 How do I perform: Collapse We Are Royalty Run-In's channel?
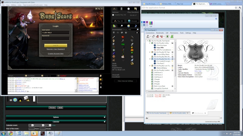(150, 59)
